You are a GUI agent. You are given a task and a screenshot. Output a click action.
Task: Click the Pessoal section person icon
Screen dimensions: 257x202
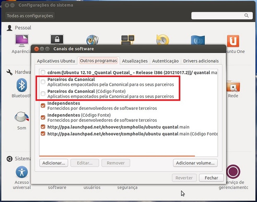click(9, 28)
